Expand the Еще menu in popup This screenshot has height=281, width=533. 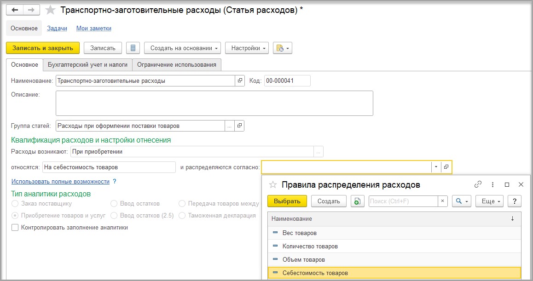coord(489,201)
